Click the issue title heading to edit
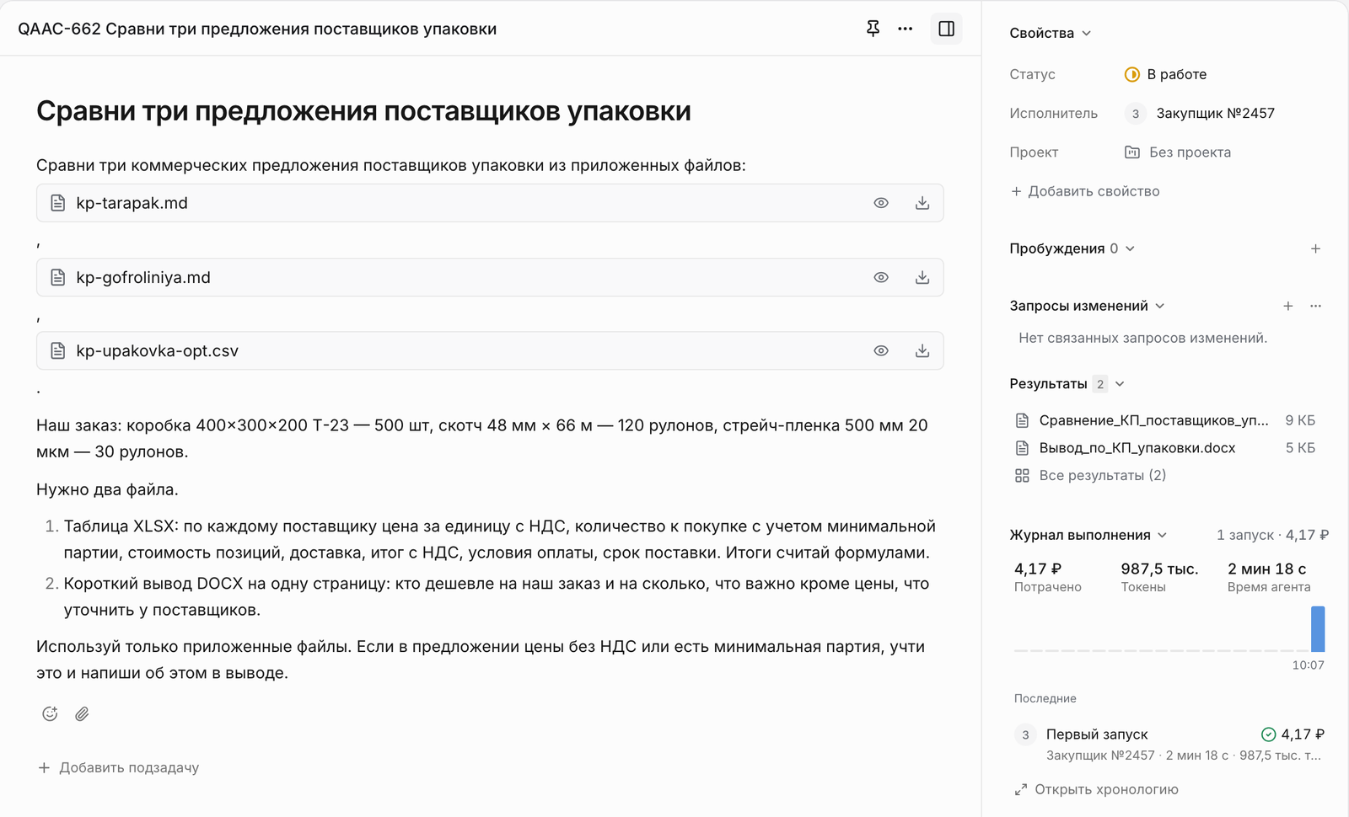1349x817 pixels. click(363, 111)
